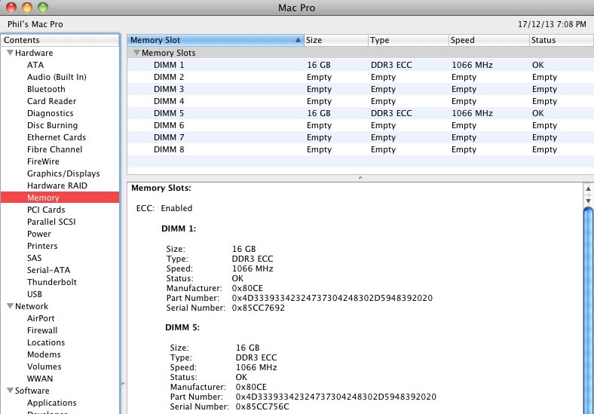
Task: Open Diagnostics section
Action: [51, 113]
